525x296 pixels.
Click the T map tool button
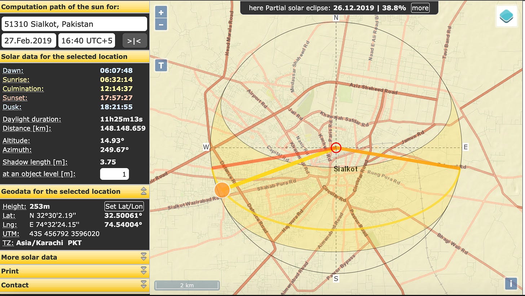(x=161, y=65)
